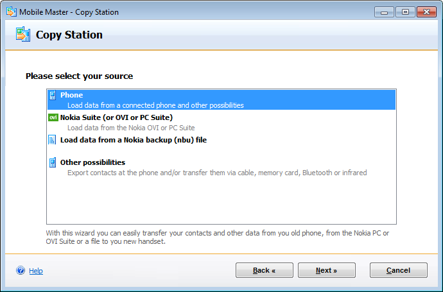Click the Other possibilities phone icon
This screenshot has width=443, height=292.
[x=53, y=162]
